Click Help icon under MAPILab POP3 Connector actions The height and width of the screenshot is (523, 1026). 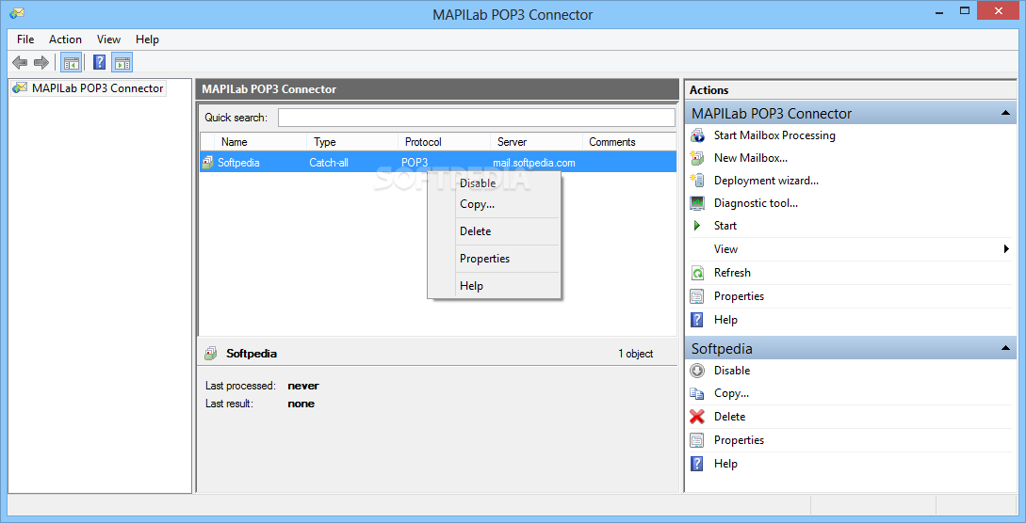pos(697,320)
